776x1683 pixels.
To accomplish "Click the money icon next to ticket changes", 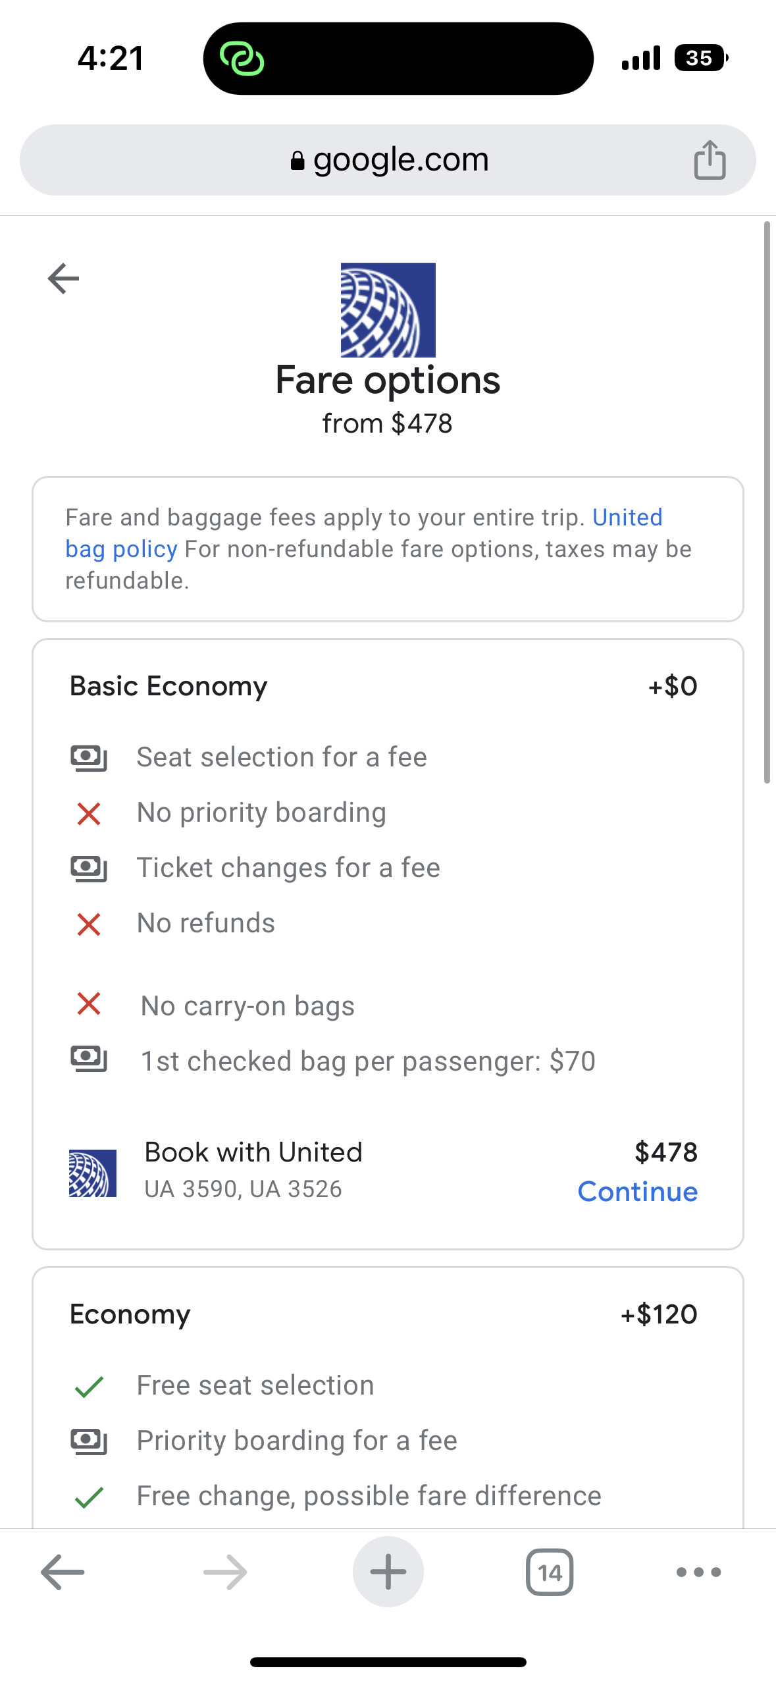I will click(x=90, y=868).
